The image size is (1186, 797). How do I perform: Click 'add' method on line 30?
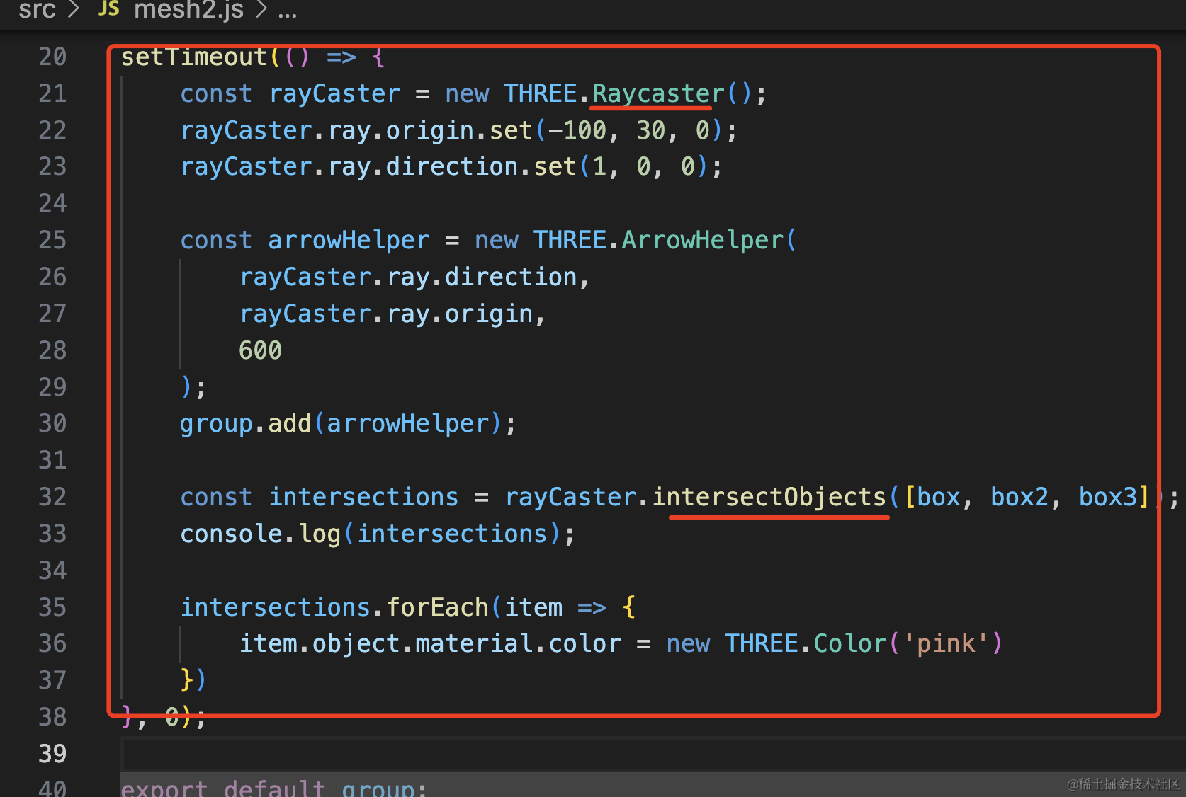pos(290,423)
